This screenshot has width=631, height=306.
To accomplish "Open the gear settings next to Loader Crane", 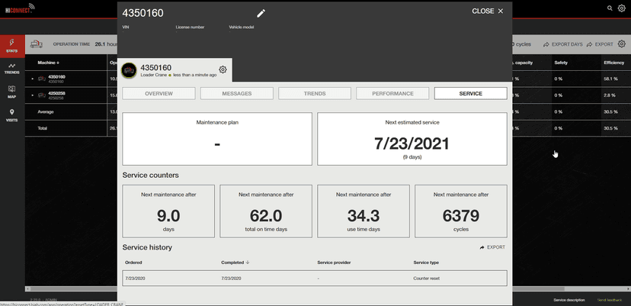I will 223,70.
